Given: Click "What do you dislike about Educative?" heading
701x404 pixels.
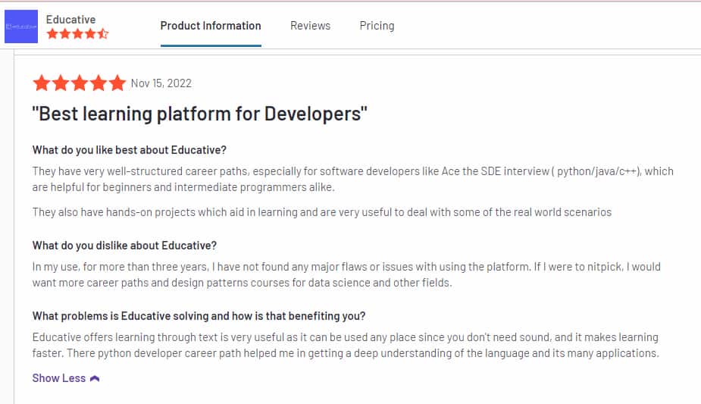Looking at the screenshot, I should [x=124, y=246].
